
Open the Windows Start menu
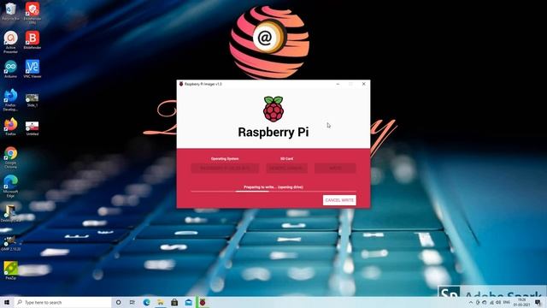[7, 302]
